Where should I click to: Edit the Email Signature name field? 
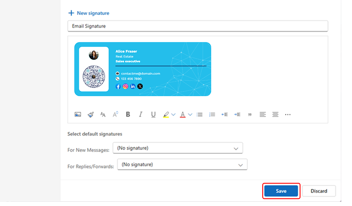click(198, 26)
